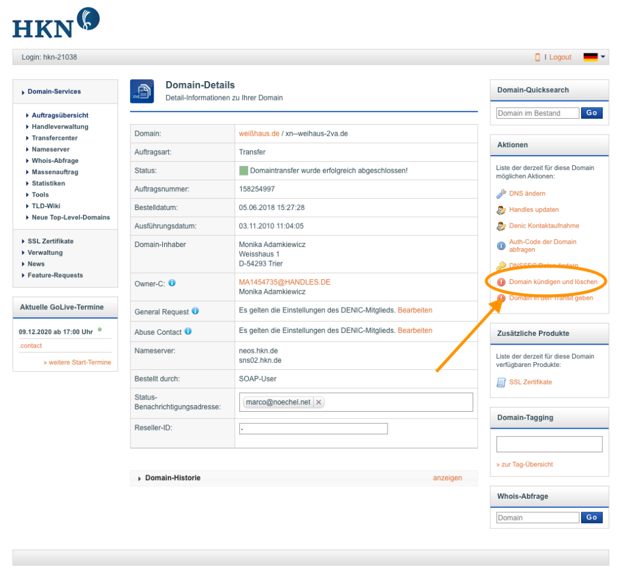
Task: Click the Handles updaten icon
Action: (x=501, y=210)
